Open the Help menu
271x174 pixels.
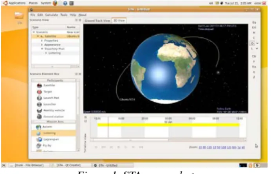click(x=73, y=15)
